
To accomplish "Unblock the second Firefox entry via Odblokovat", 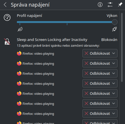I will [97, 63].
